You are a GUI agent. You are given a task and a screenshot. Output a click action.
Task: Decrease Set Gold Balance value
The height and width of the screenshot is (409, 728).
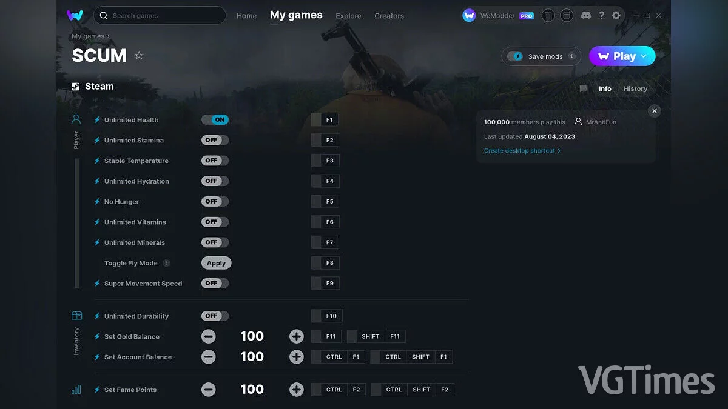pos(208,336)
